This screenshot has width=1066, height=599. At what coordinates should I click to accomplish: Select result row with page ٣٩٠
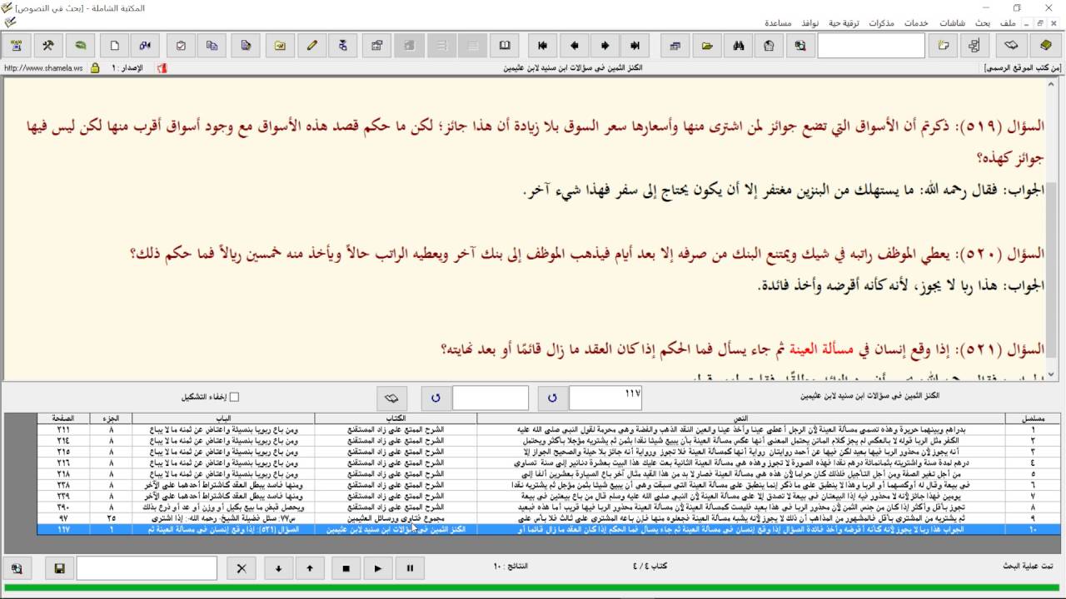(x=549, y=507)
